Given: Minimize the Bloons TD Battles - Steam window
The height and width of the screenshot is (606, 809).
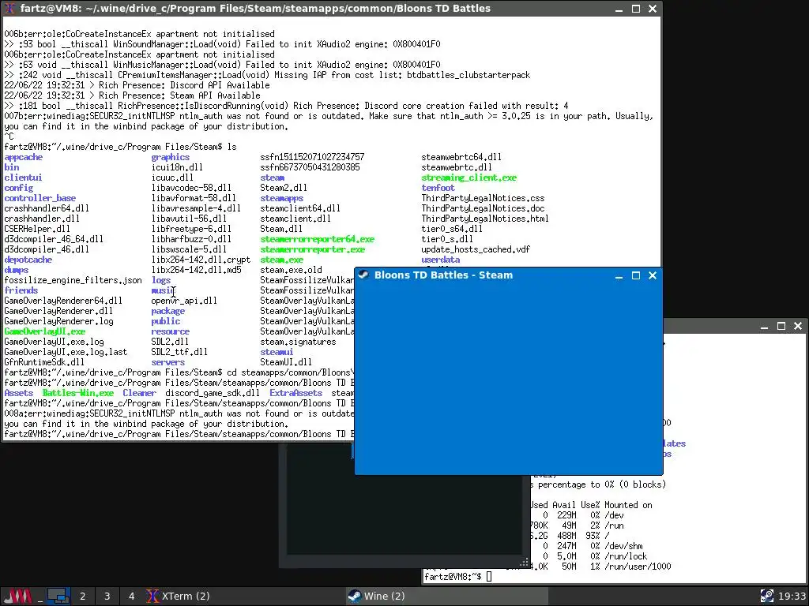Looking at the screenshot, I should 619,275.
